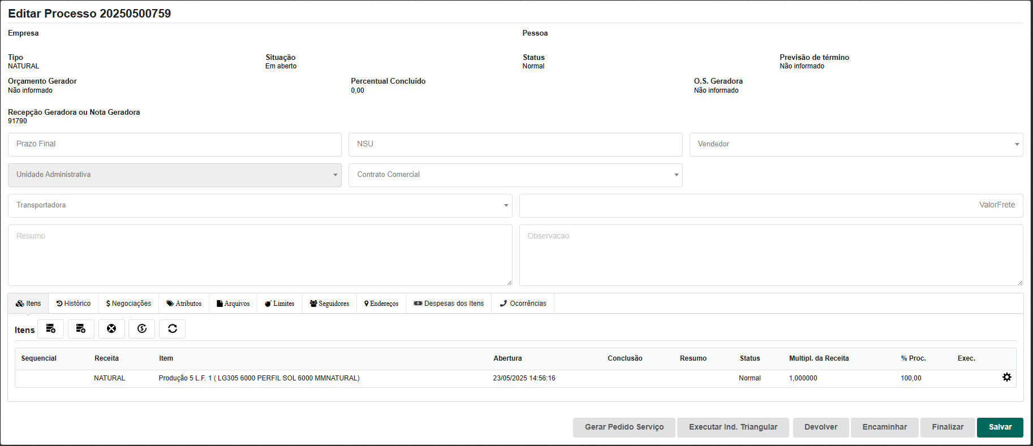Click the dollar-sign recalculate icon

142,329
